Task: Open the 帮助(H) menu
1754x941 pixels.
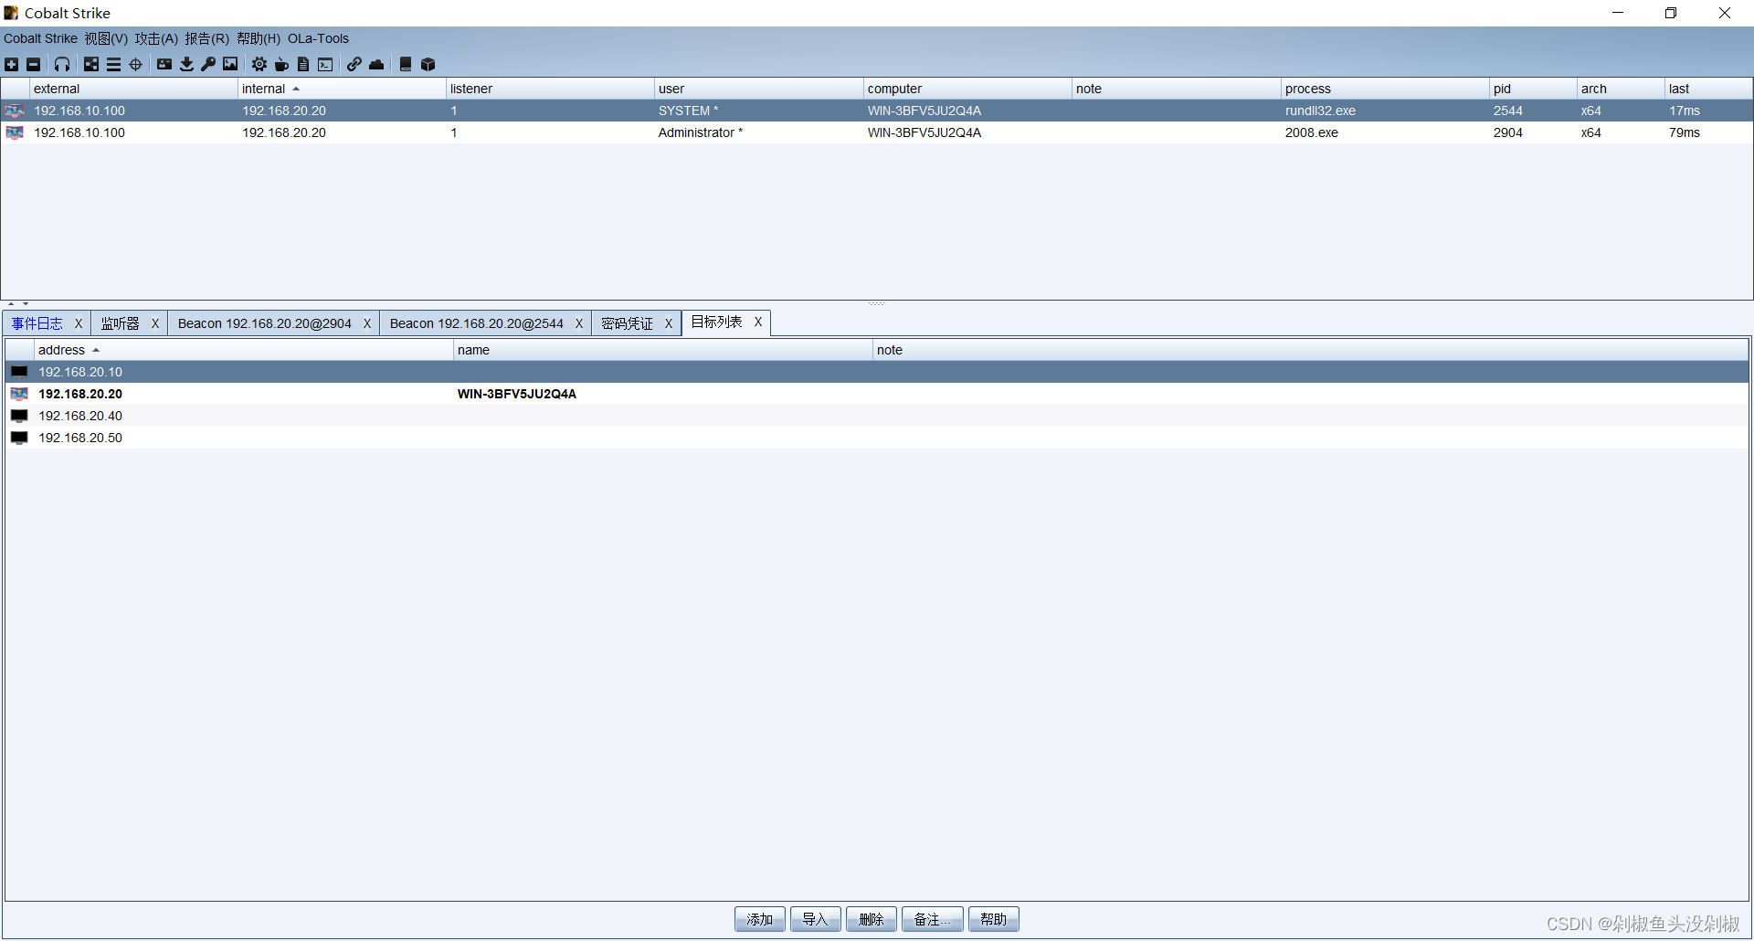Action: (x=259, y=38)
